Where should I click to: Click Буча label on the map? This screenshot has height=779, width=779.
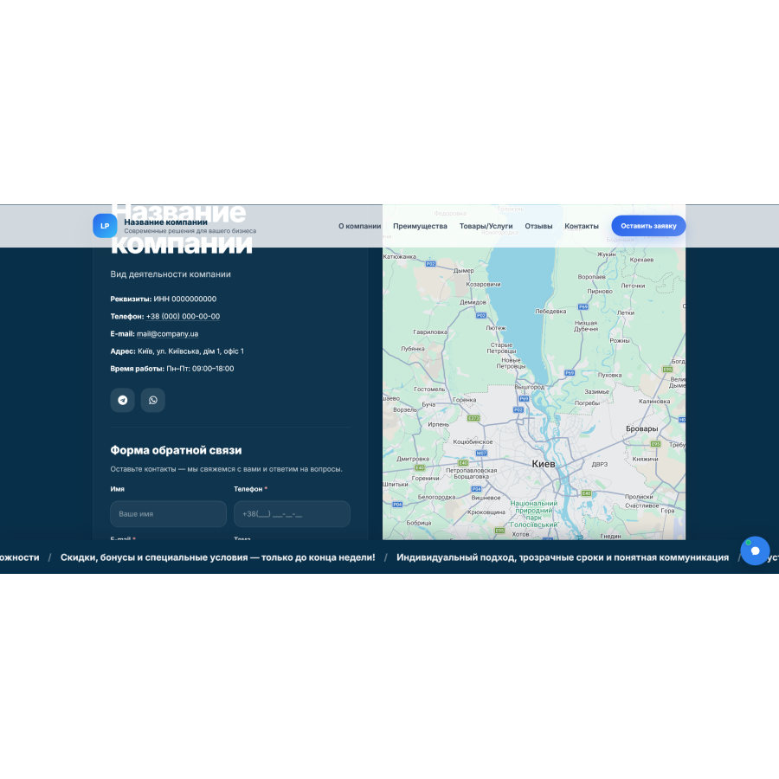point(428,404)
